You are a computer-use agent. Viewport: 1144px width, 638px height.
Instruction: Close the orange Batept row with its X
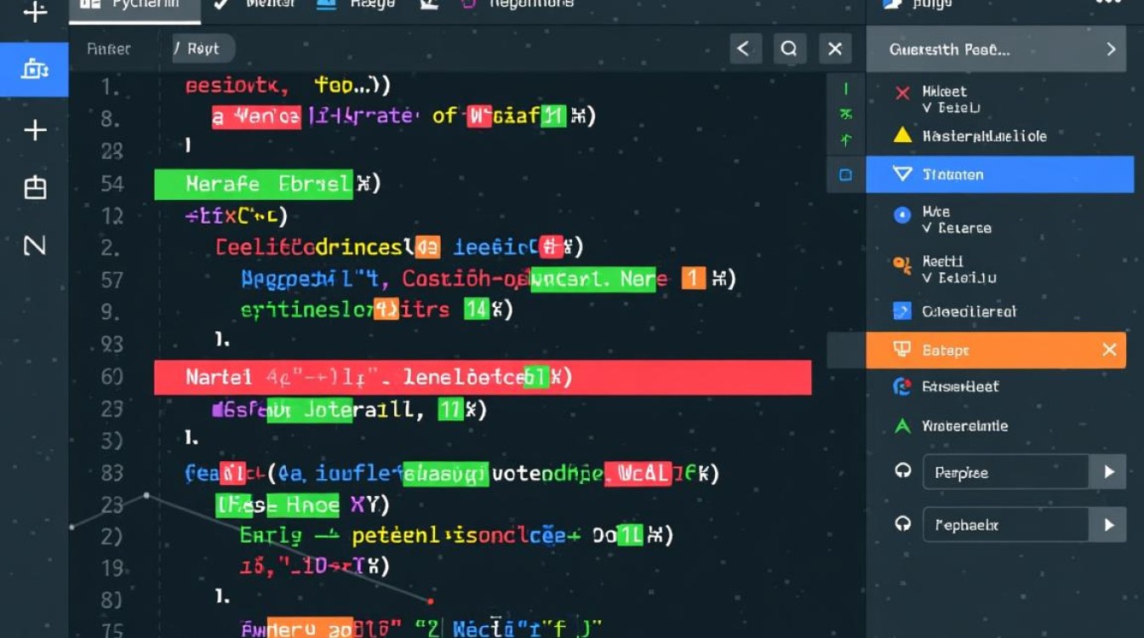pos(1109,350)
